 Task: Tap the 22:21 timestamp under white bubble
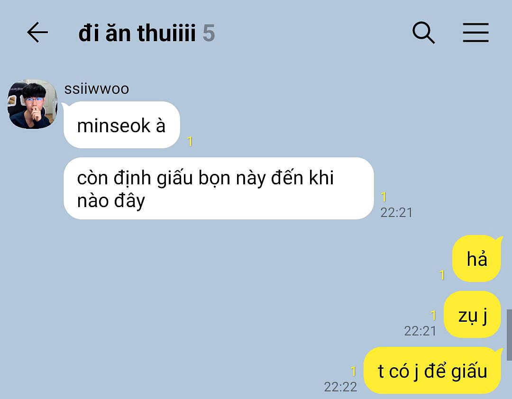[396, 213]
